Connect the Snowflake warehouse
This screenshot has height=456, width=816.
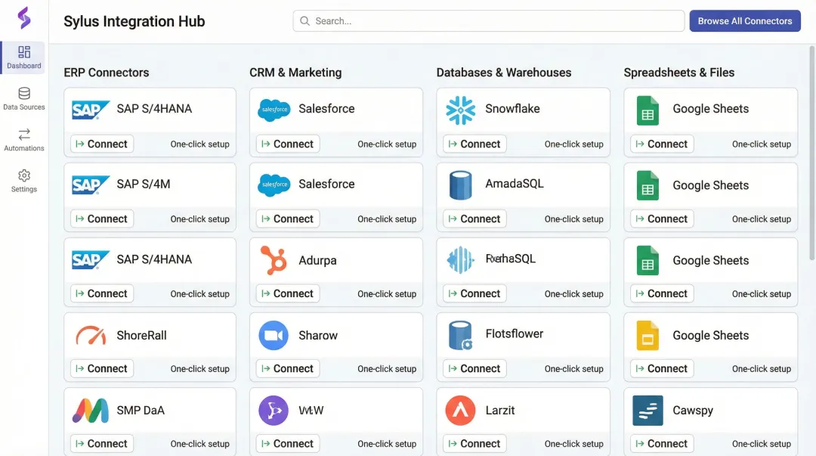click(x=474, y=143)
